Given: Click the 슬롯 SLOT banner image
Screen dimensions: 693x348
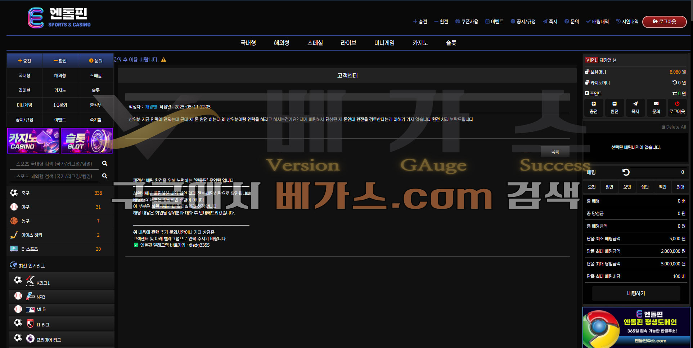Looking at the screenshot, I should (87, 141).
